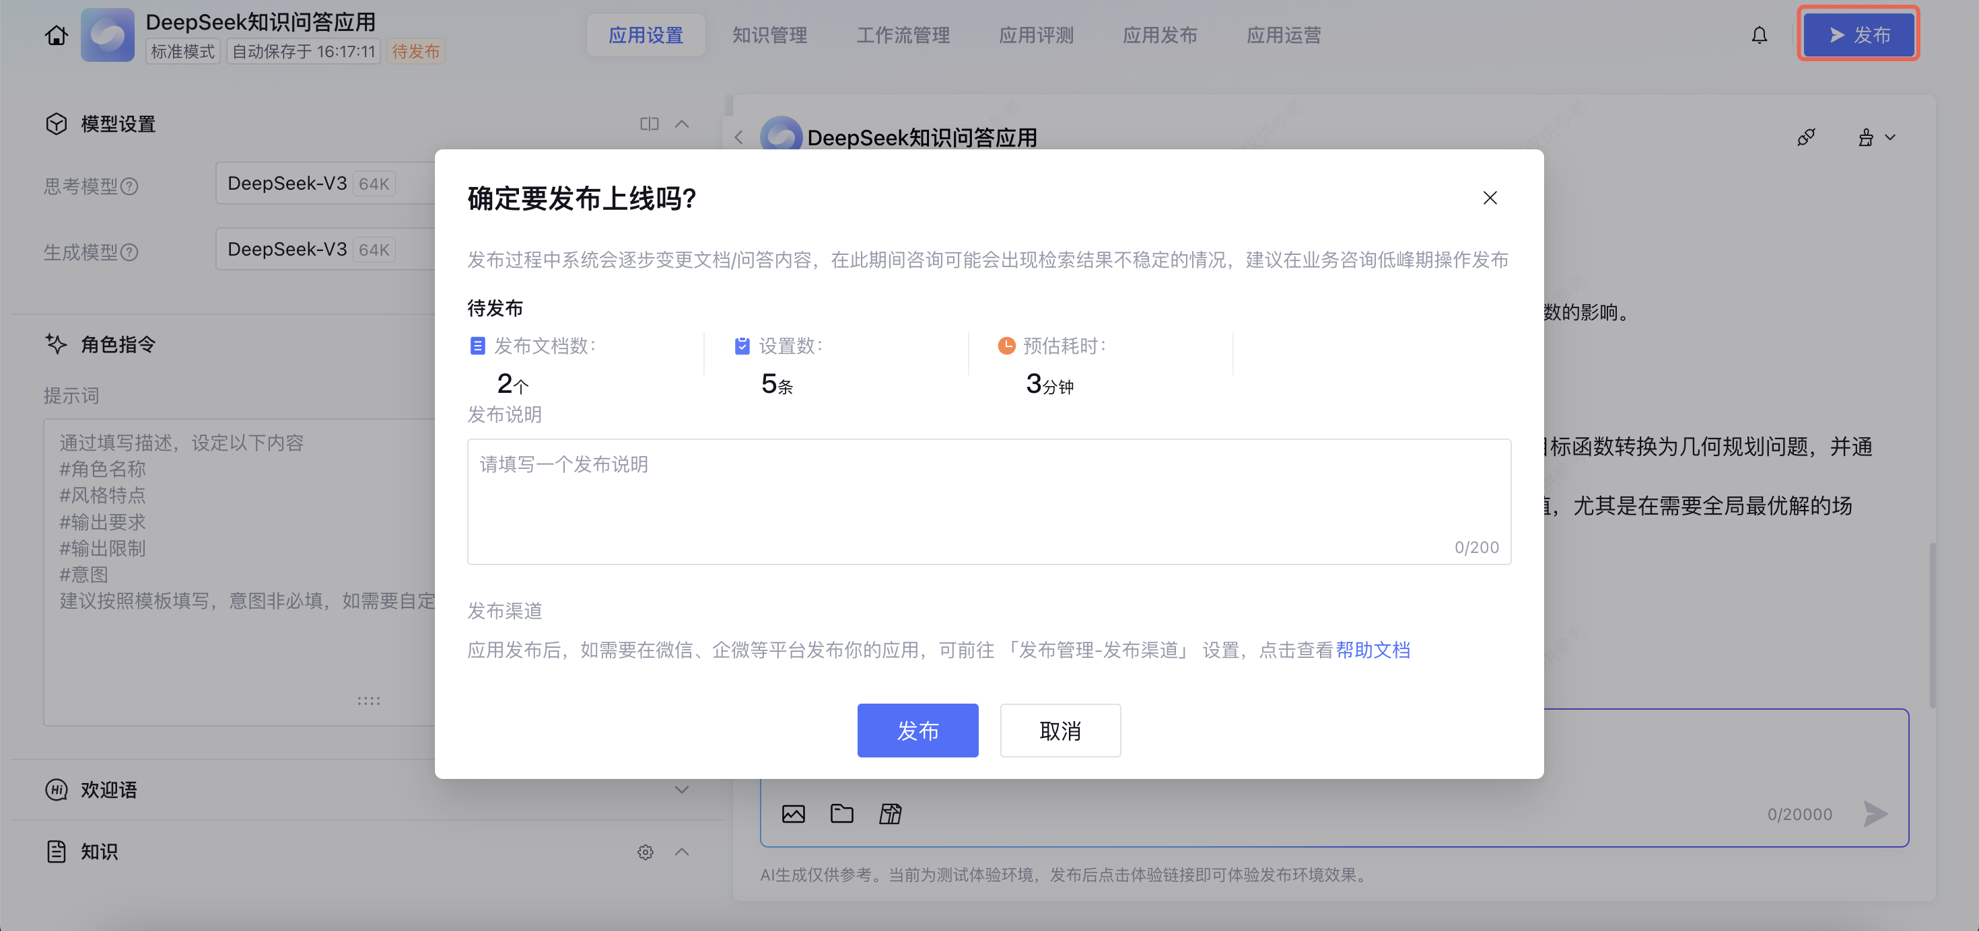The height and width of the screenshot is (931, 1979).
Task: Switch to the 知识管理 tab
Action: (769, 35)
